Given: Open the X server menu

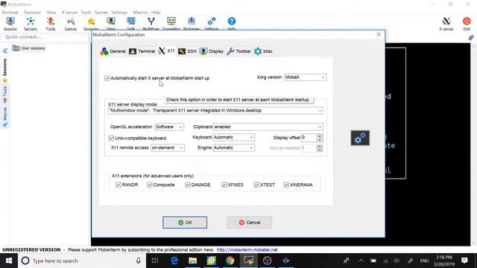Looking at the screenshot, I should (69, 13).
